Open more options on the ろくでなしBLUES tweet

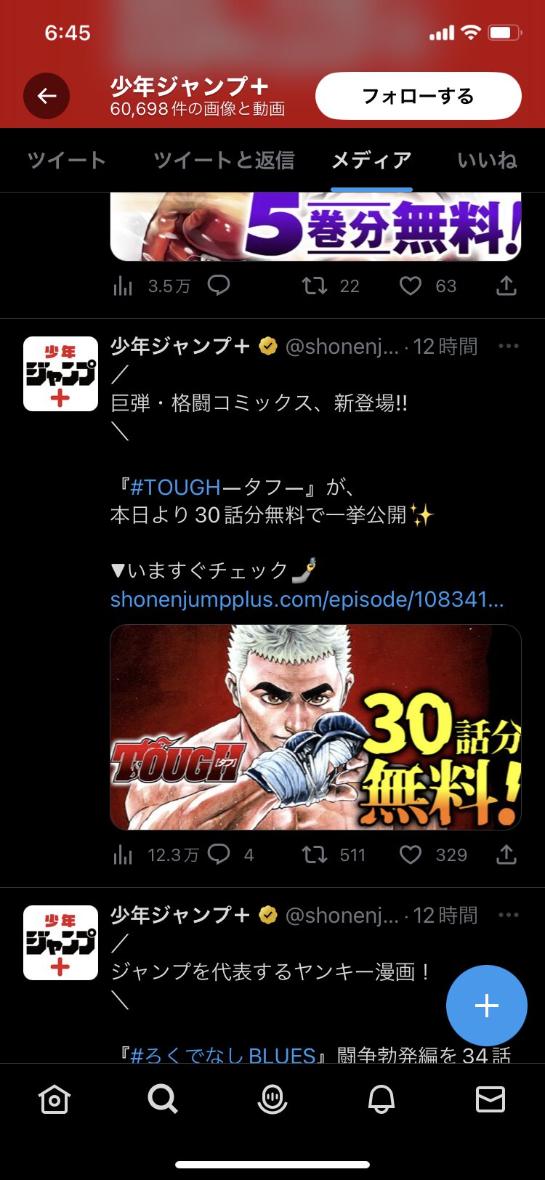point(509,915)
